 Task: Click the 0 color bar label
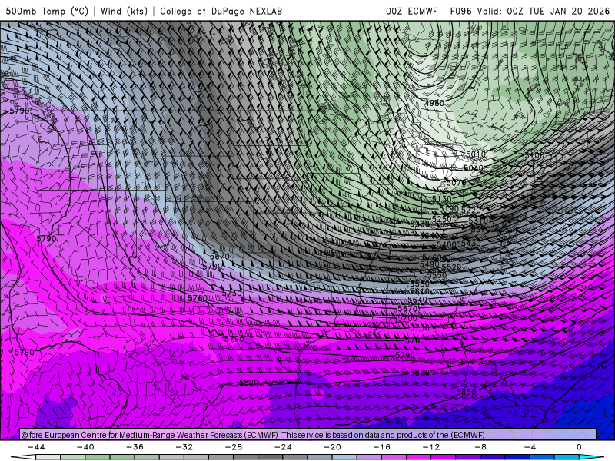coord(580,447)
